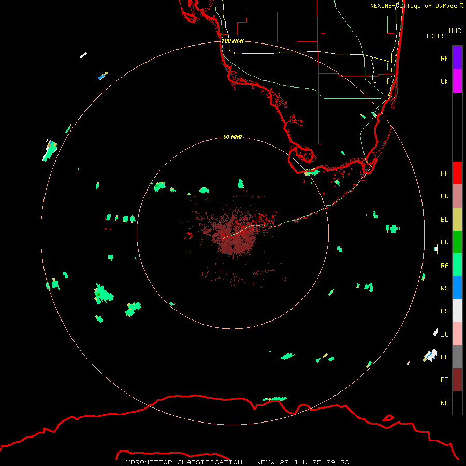This screenshot has height=466, width=466.
Task: Click the "BI" legend label
Action: pos(444,380)
